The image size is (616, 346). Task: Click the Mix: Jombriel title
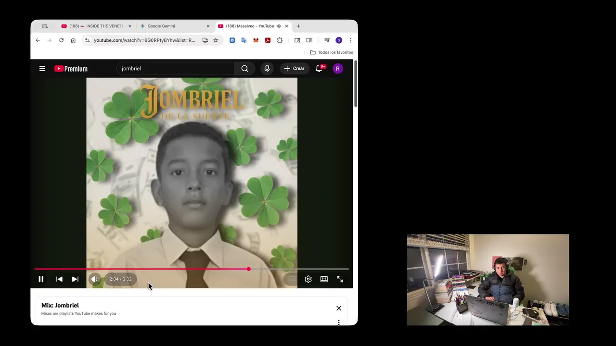pos(60,305)
